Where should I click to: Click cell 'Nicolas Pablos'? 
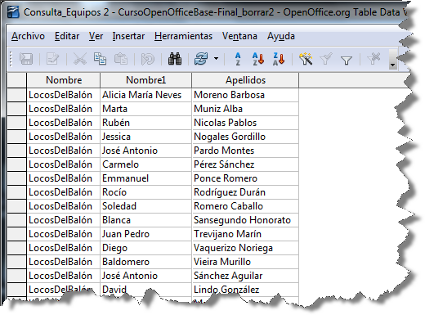coord(245,123)
